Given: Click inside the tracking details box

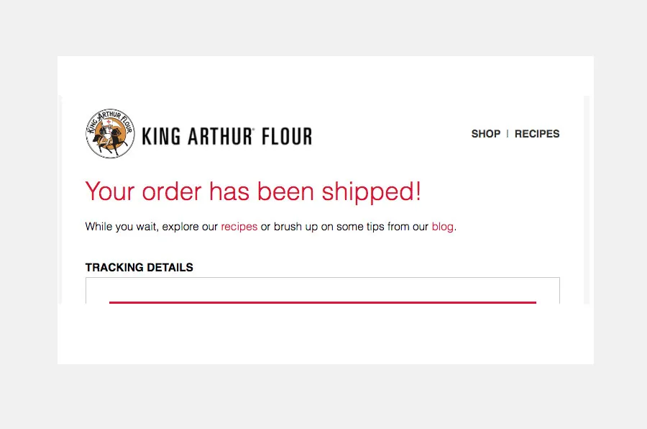Looking at the screenshot, I should click(x=322, y=290).
